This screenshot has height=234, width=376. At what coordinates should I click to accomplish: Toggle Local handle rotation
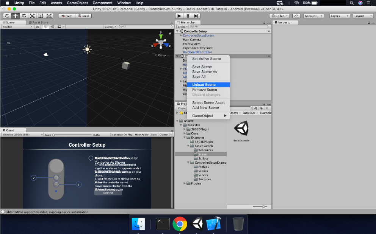[84, 16]
